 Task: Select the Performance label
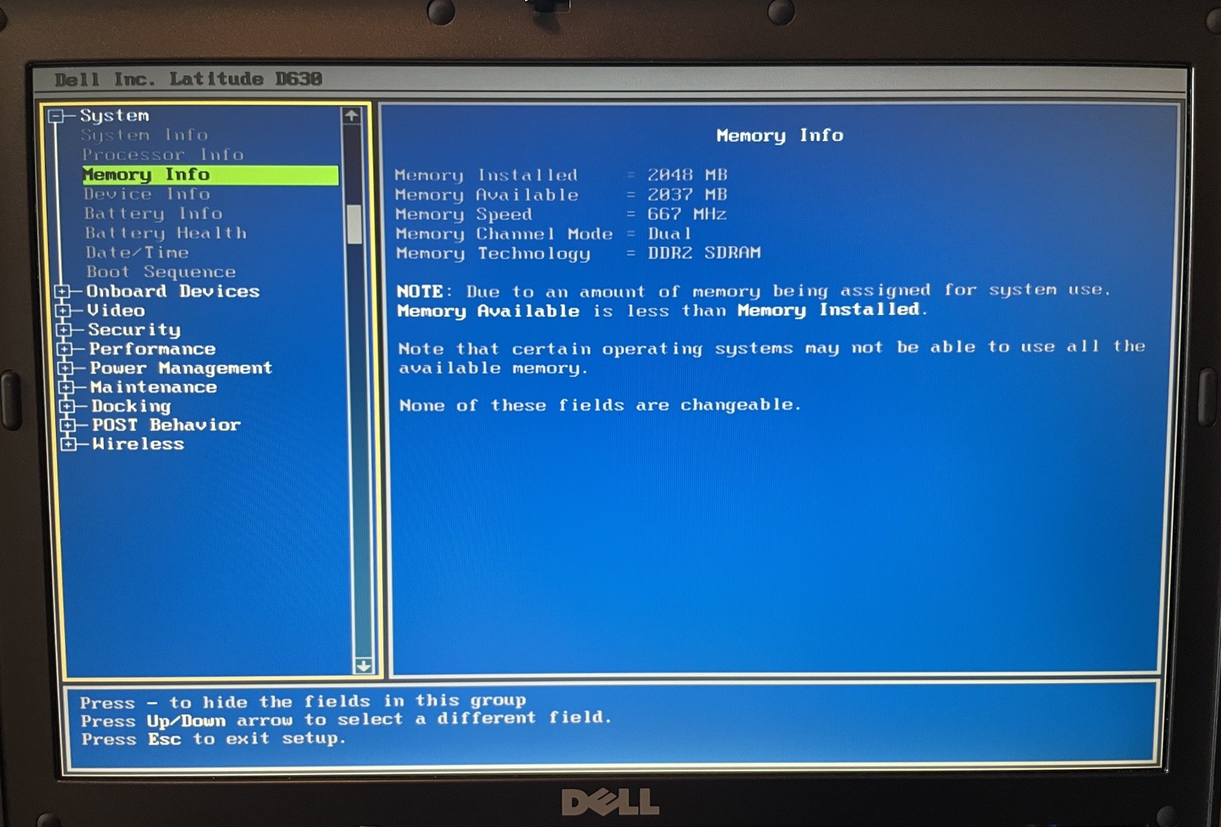click(153, 349)
